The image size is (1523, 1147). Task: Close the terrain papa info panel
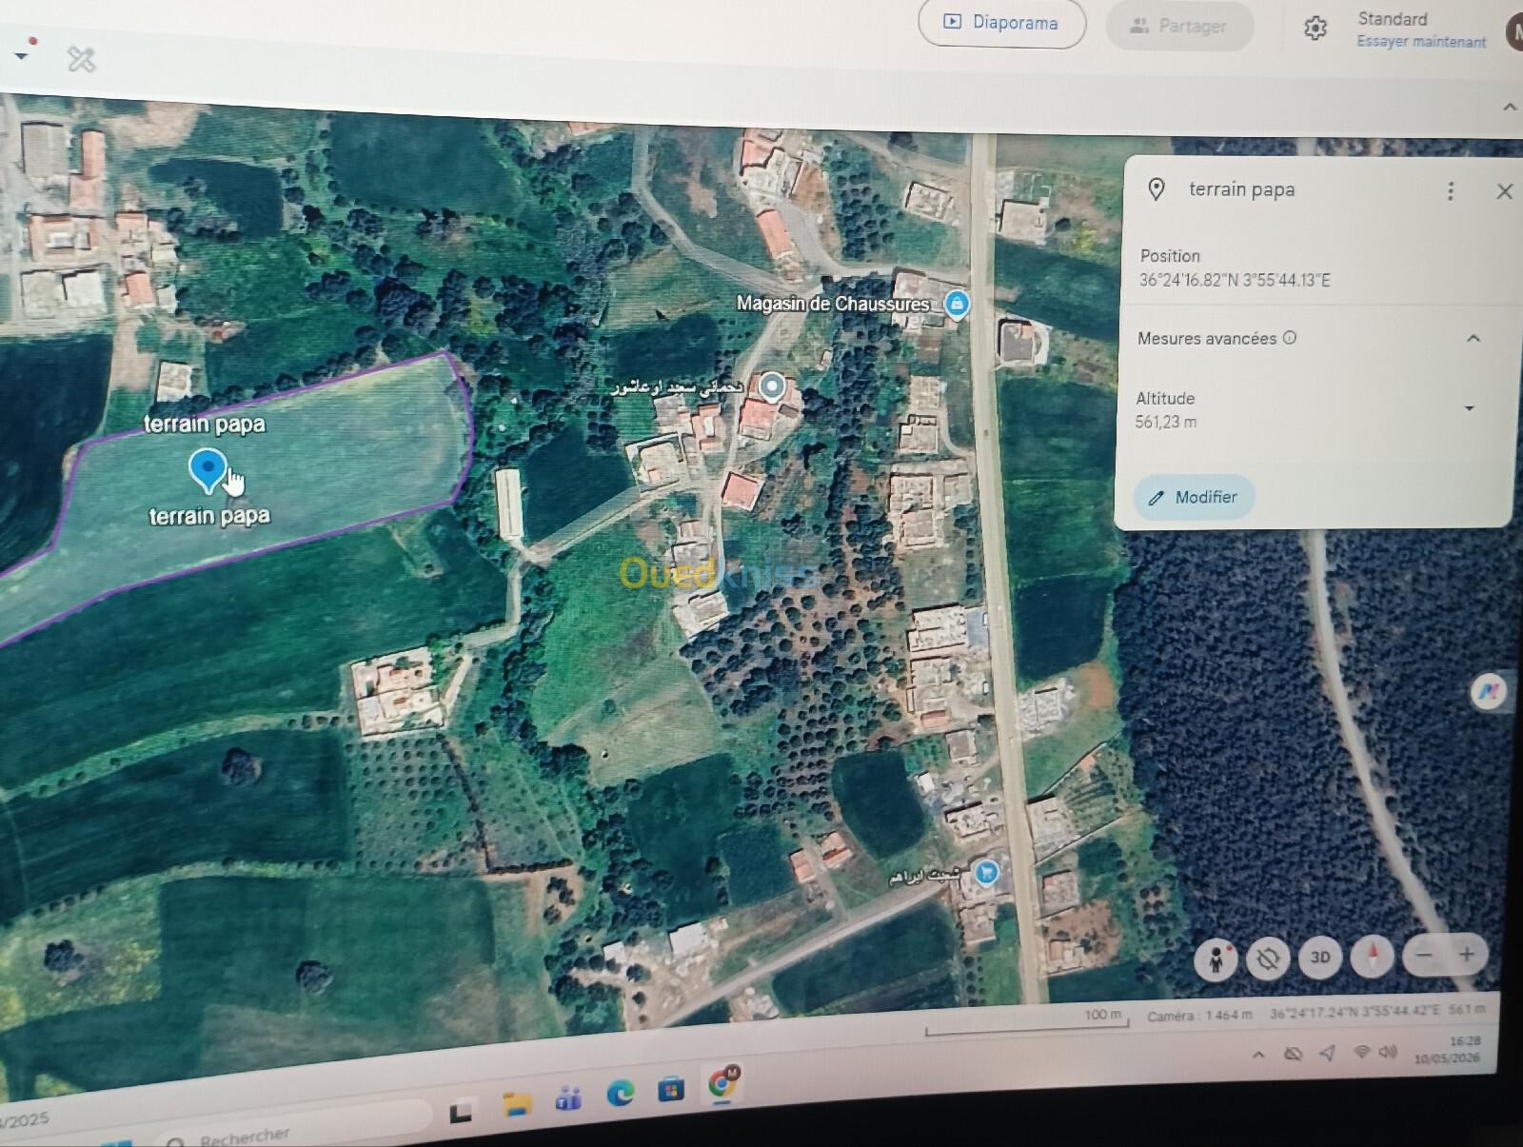[x=1504, y=191]
